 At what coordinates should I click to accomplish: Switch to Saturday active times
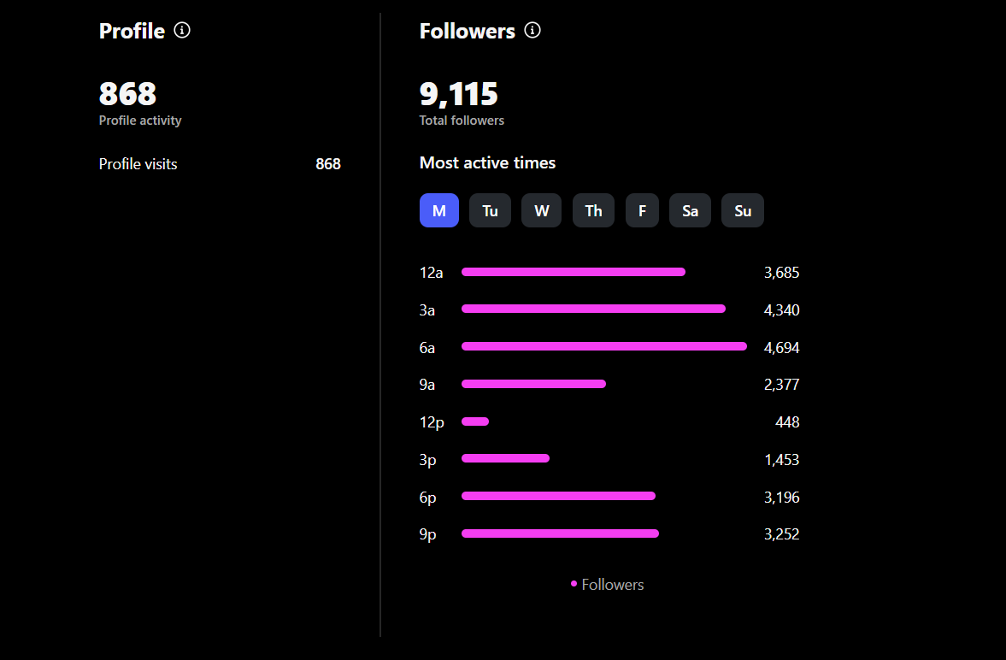[690, 210]
